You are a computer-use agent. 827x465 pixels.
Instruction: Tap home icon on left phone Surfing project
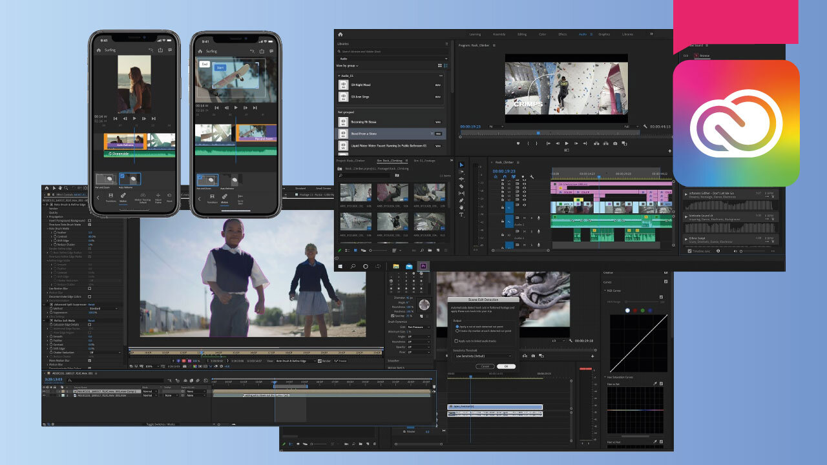pos(99,50)
